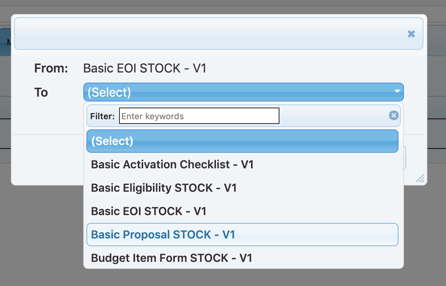Pick Basic Eligibility STOCK - V1 from list

click(164, 188)
